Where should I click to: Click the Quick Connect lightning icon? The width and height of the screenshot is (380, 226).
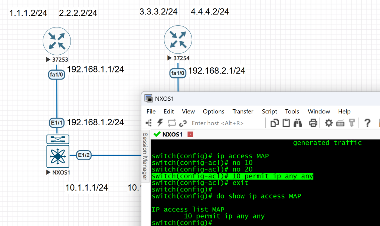click(160, 123)
